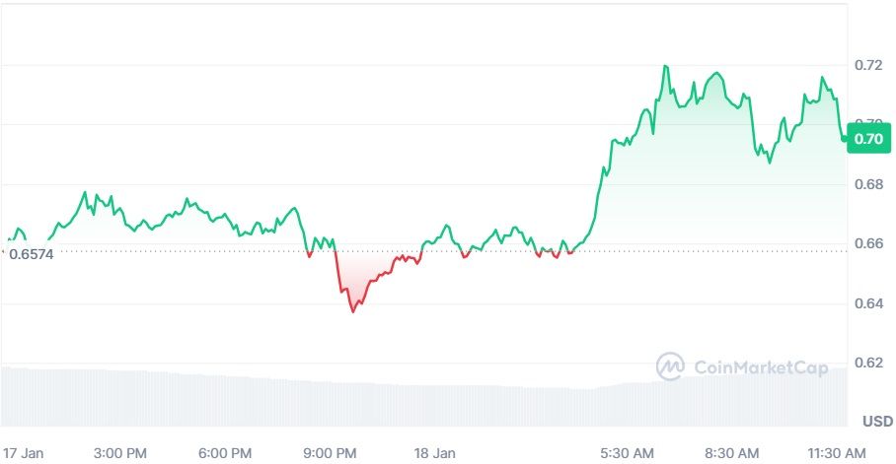Click the 0.62 price axis label
The height and width of the screenshot is (464, 896).
(868, 363)
